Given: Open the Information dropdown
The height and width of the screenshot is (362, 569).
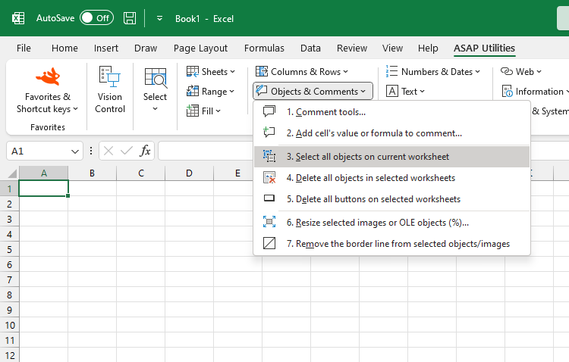Looking at the screenshot, I should click(534, 92).
